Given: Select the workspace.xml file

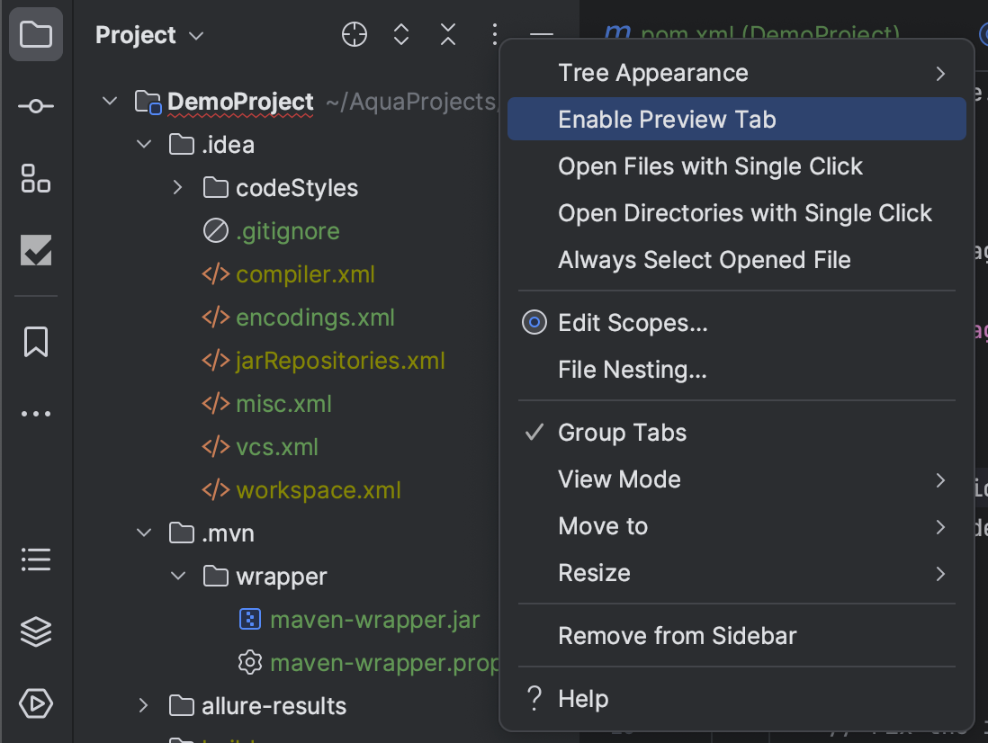Looking at the screenshot, I should pos(318,490).
